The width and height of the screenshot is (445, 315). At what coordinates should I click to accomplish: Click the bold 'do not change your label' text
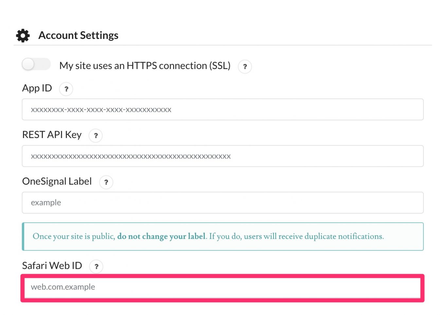click(161, 236)
